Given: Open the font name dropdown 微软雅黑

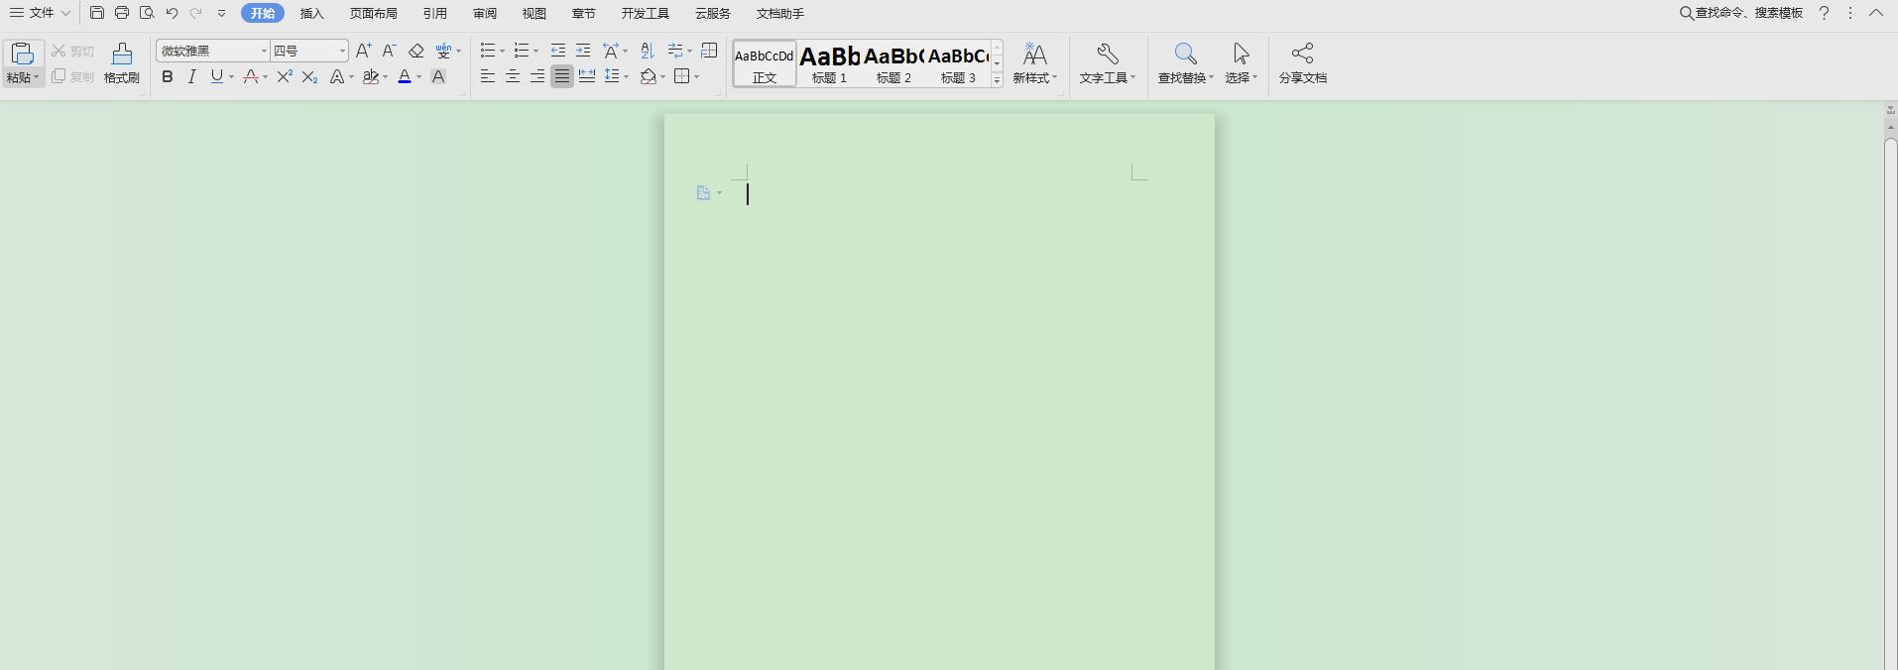Looking at the screenshot, I should [264, 51].
